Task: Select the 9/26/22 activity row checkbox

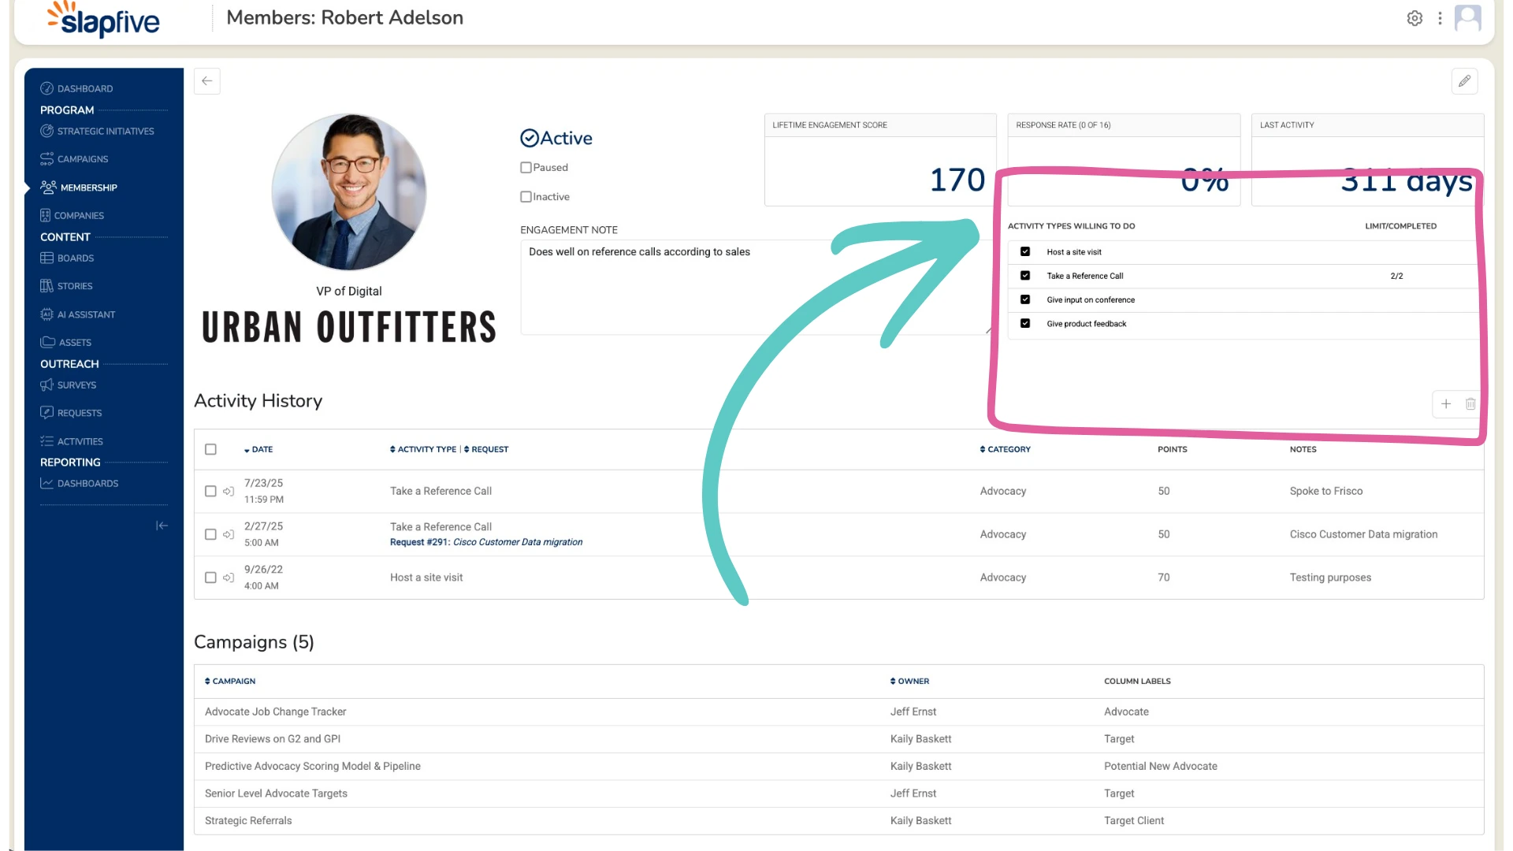Action: pyautogui.click(x=210, y=578)
